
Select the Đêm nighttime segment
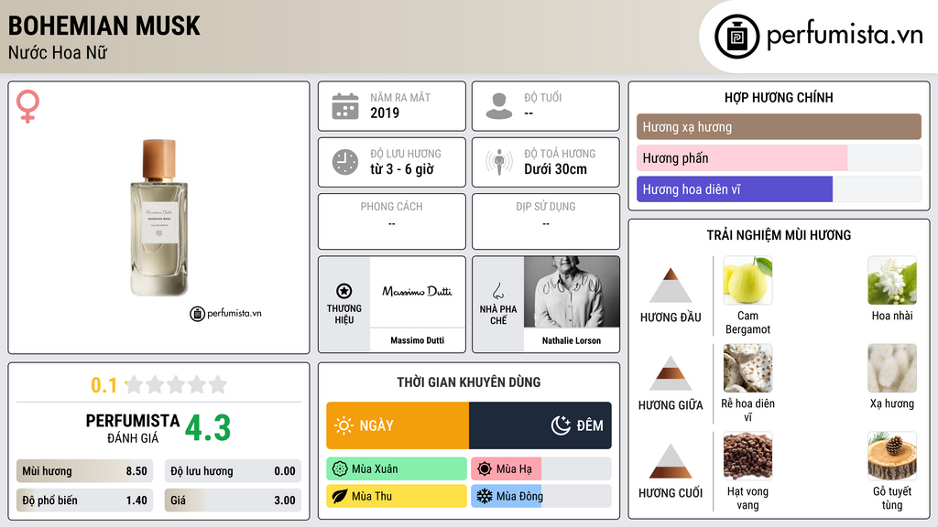coord(540,425)
